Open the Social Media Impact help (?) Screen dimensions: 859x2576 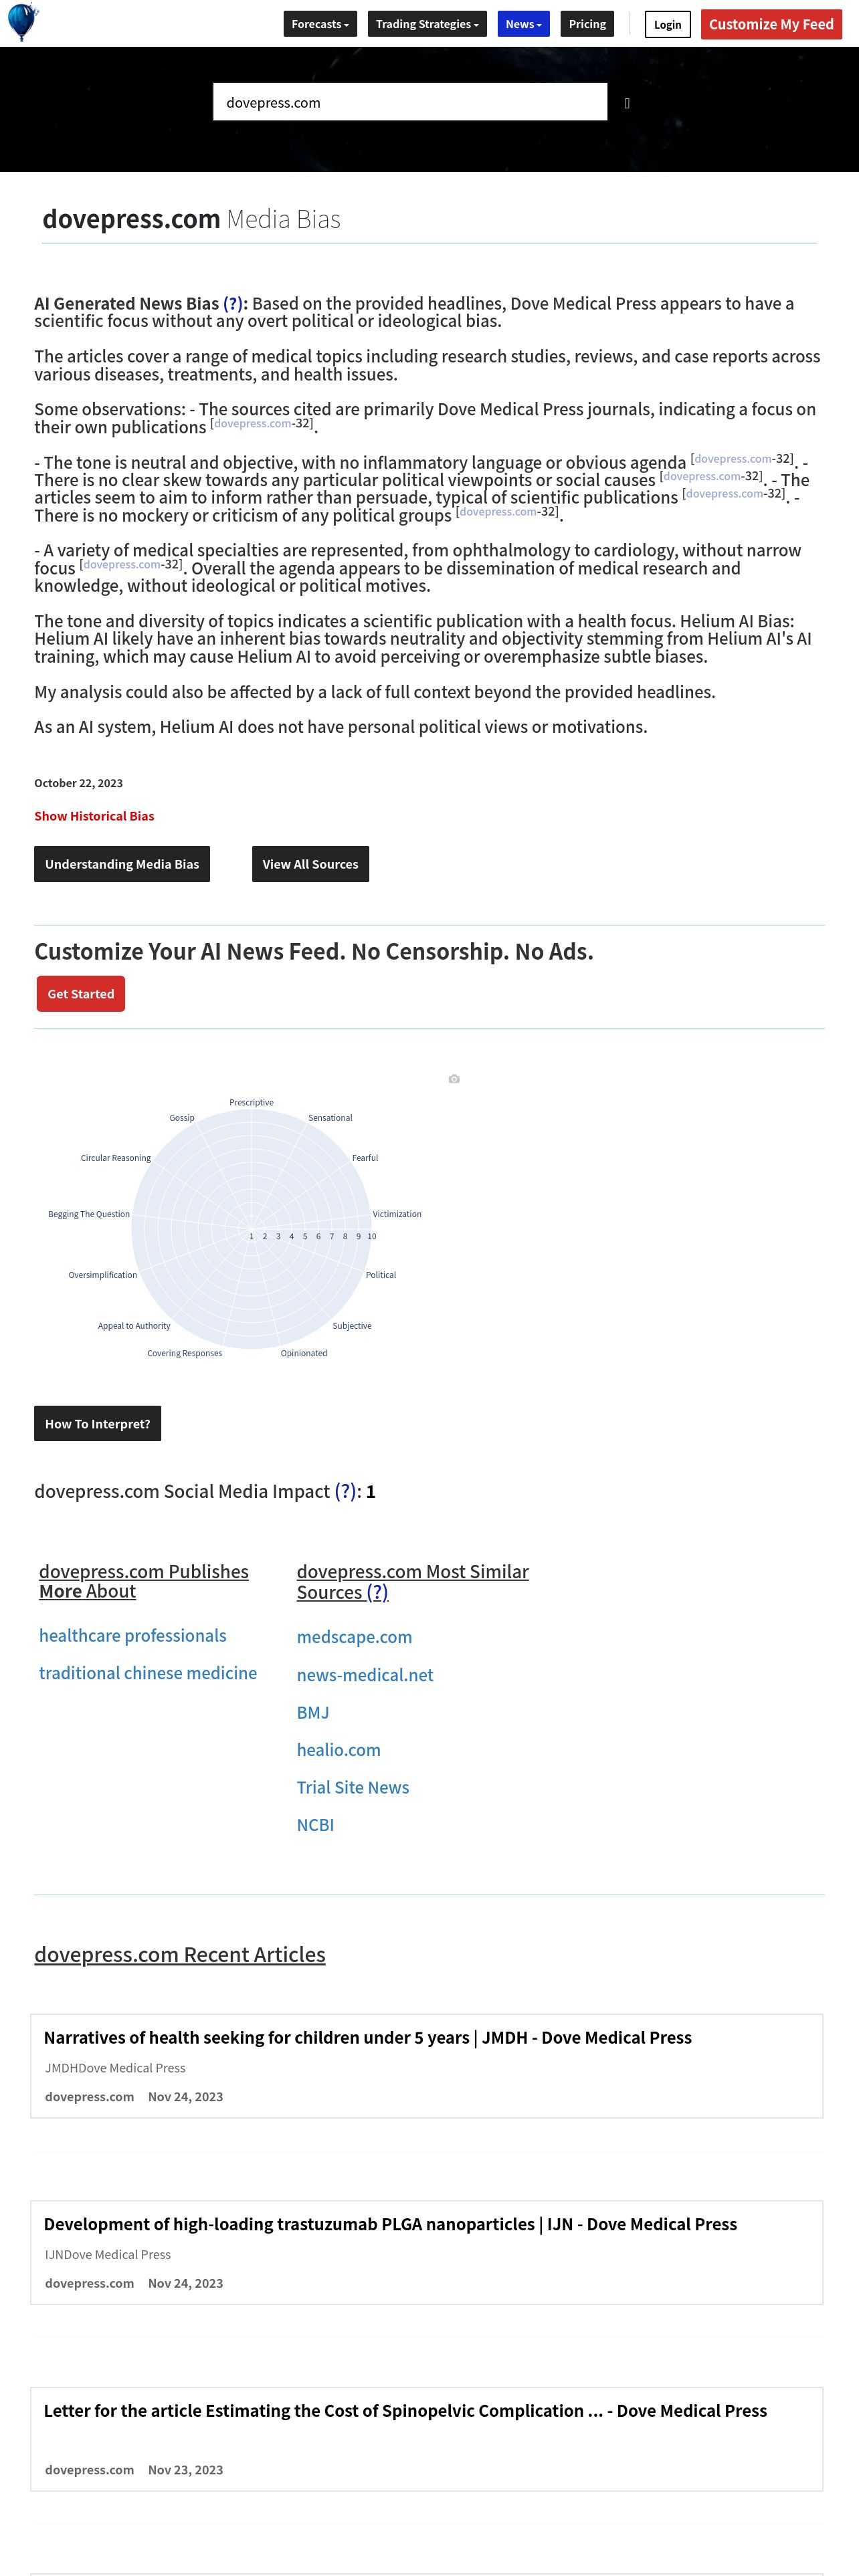coord(345,1491)
